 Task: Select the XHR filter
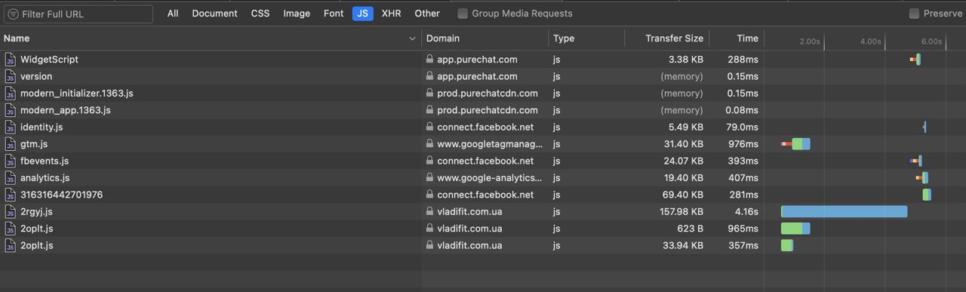tap(392, 14)
